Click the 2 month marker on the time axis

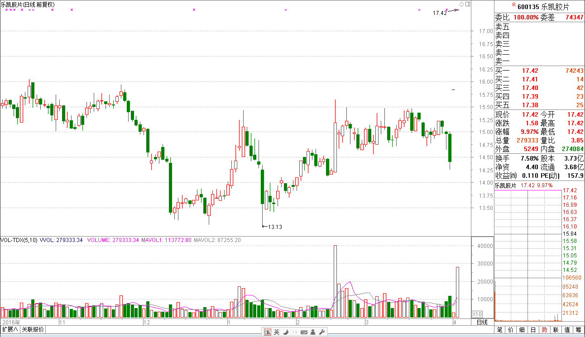pos(297,322)
